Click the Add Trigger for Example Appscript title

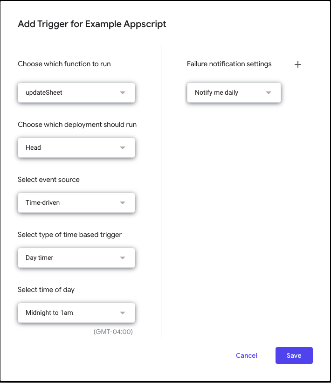pos(92,24)
